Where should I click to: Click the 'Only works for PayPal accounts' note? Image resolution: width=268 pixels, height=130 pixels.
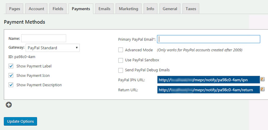tap(200, 50)
